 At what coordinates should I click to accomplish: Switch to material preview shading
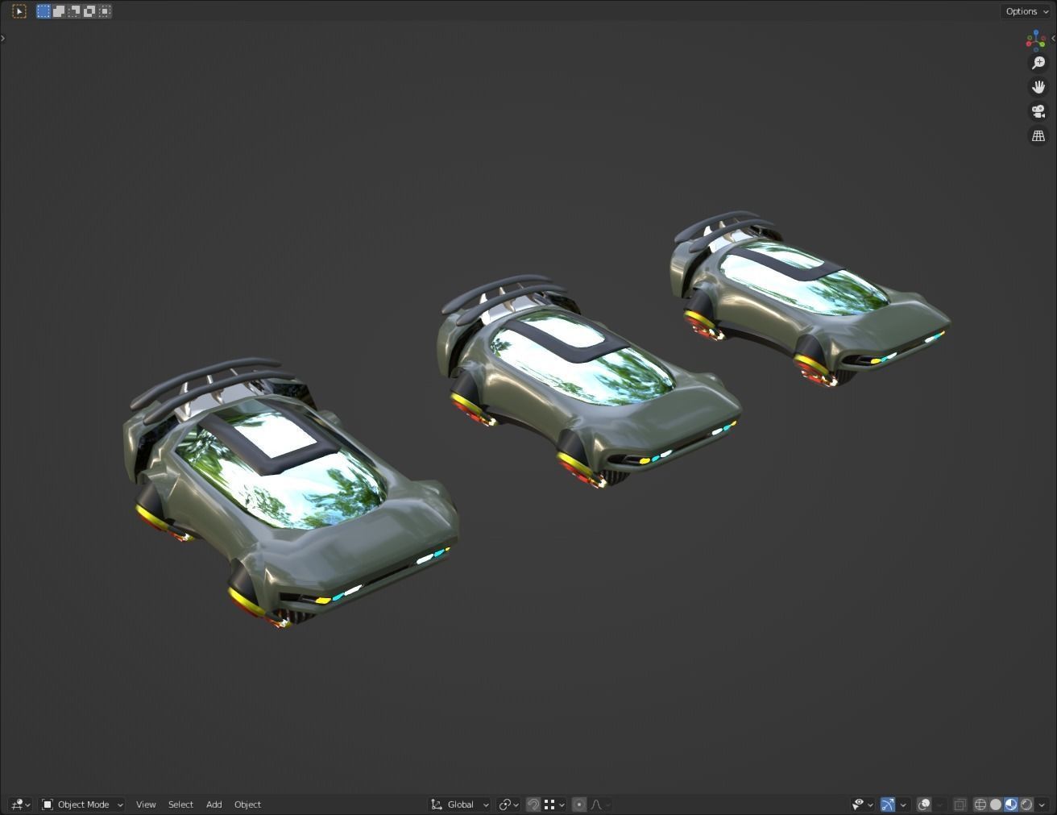pyautogui.click(x=1011, y=805)
